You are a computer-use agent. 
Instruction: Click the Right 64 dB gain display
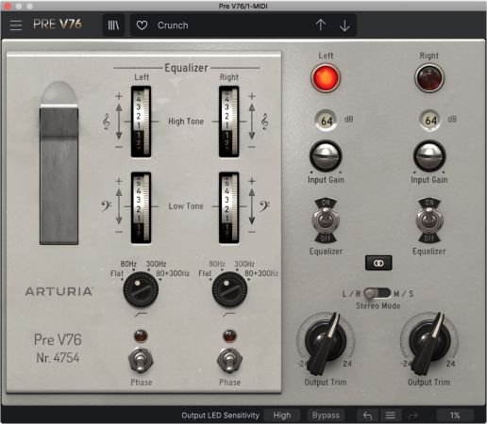point(430,121)
